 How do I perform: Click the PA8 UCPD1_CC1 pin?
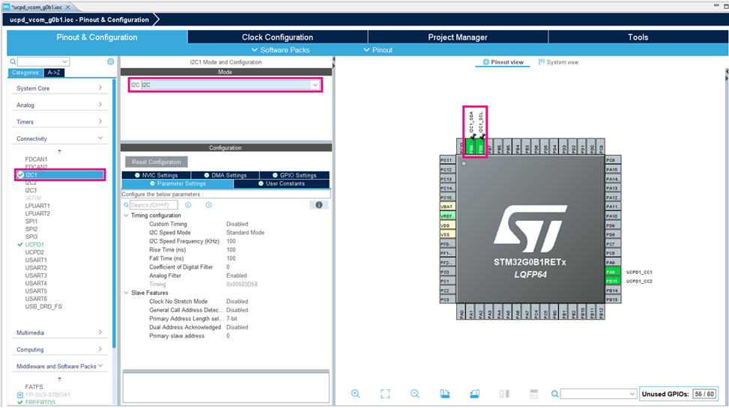613,272
